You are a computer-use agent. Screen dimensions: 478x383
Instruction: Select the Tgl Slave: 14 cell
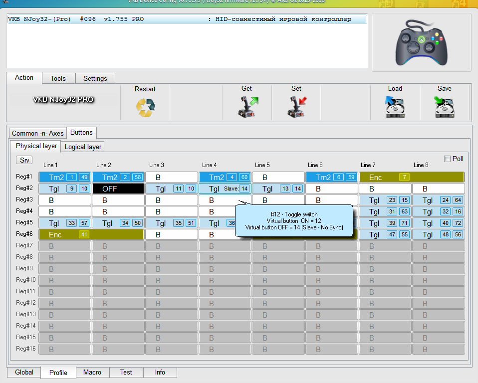[x=225, y=189]
